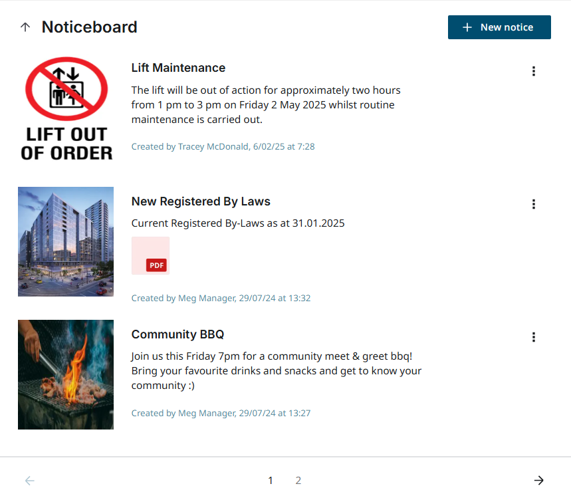Create a new notice
The width and height of the screenshot is (571, 496).
click(x=499, y=27)
